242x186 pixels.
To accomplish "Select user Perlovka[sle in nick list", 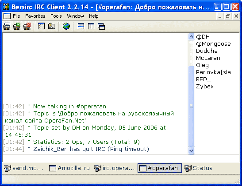I will (x=213, y=72).
